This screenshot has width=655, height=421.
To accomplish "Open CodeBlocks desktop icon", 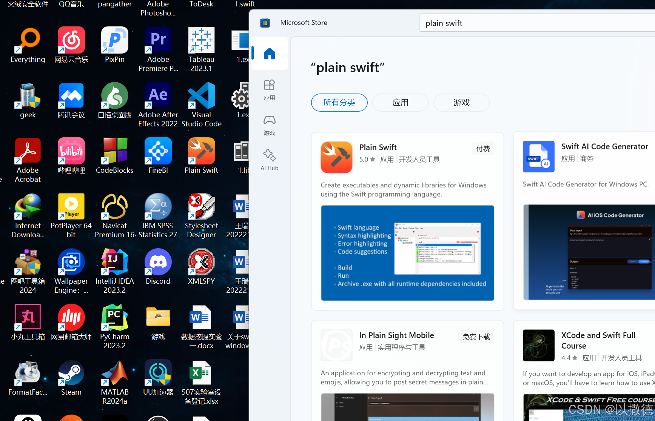I will [115, 156].
